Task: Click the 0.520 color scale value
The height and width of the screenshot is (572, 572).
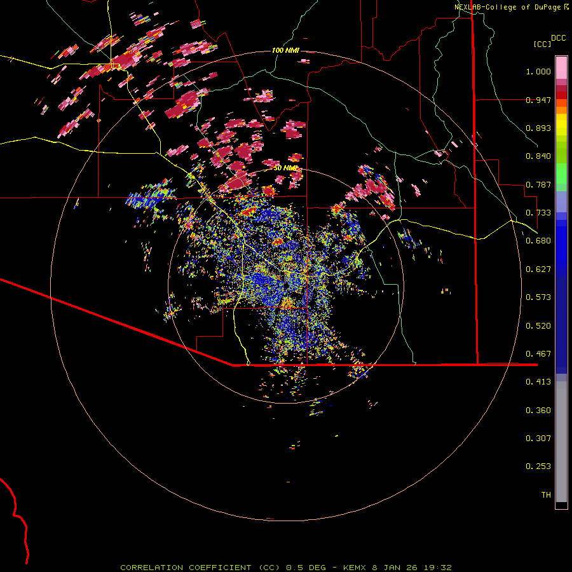Action: [538, 326]
